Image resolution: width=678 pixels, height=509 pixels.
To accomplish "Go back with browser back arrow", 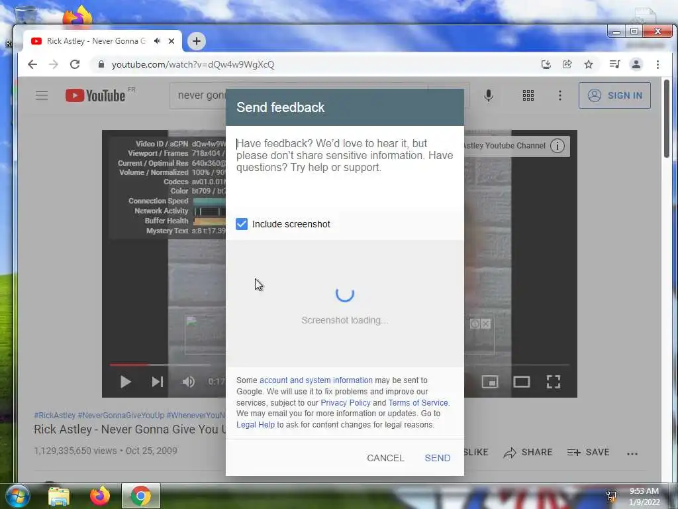I will pyautogui.click(x=32, y=64).
